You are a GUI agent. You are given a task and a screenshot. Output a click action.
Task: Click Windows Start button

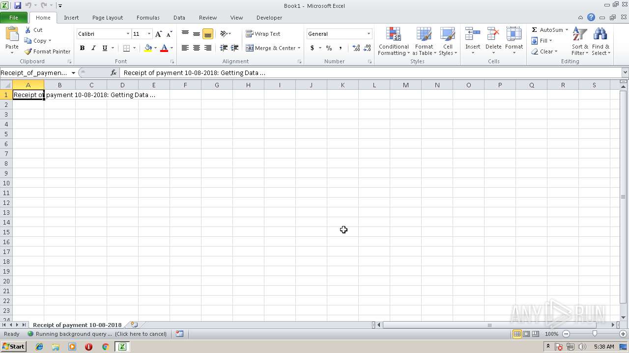coord(13,347)
